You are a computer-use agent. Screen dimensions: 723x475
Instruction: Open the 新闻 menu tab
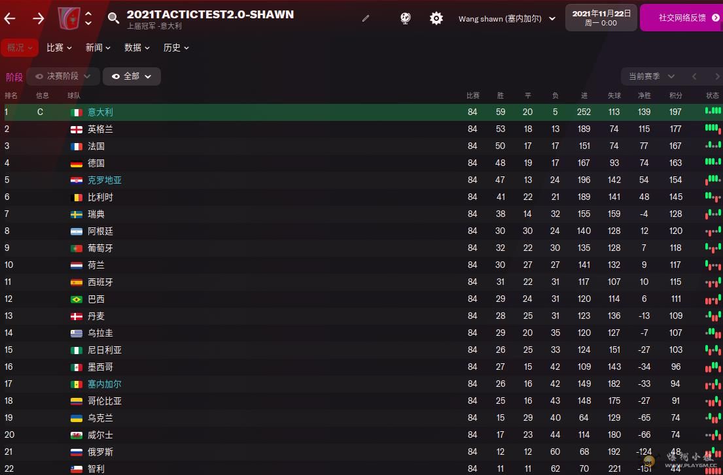pos(98,48)
